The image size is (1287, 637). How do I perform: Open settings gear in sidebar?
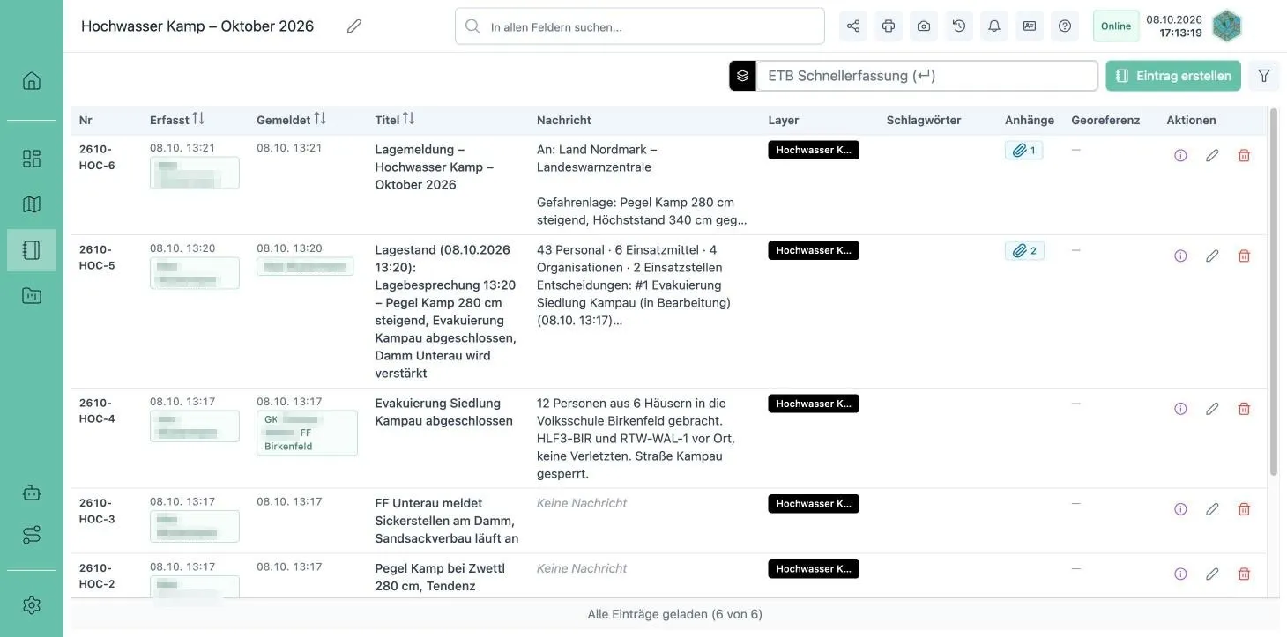(x=32, y=605)
